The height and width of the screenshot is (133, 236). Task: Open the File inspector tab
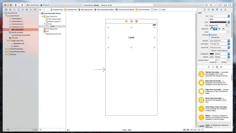[x=205, y=10]
